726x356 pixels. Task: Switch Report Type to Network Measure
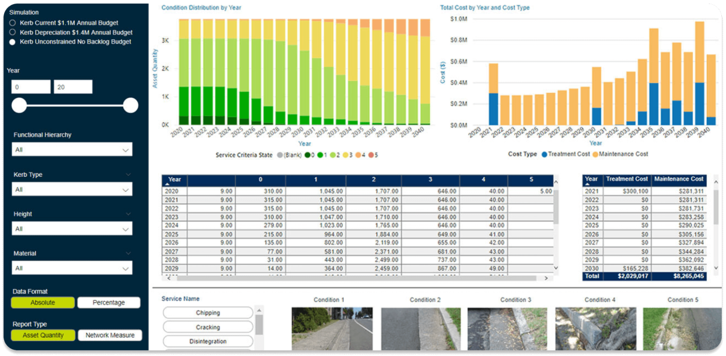(110, 335)
